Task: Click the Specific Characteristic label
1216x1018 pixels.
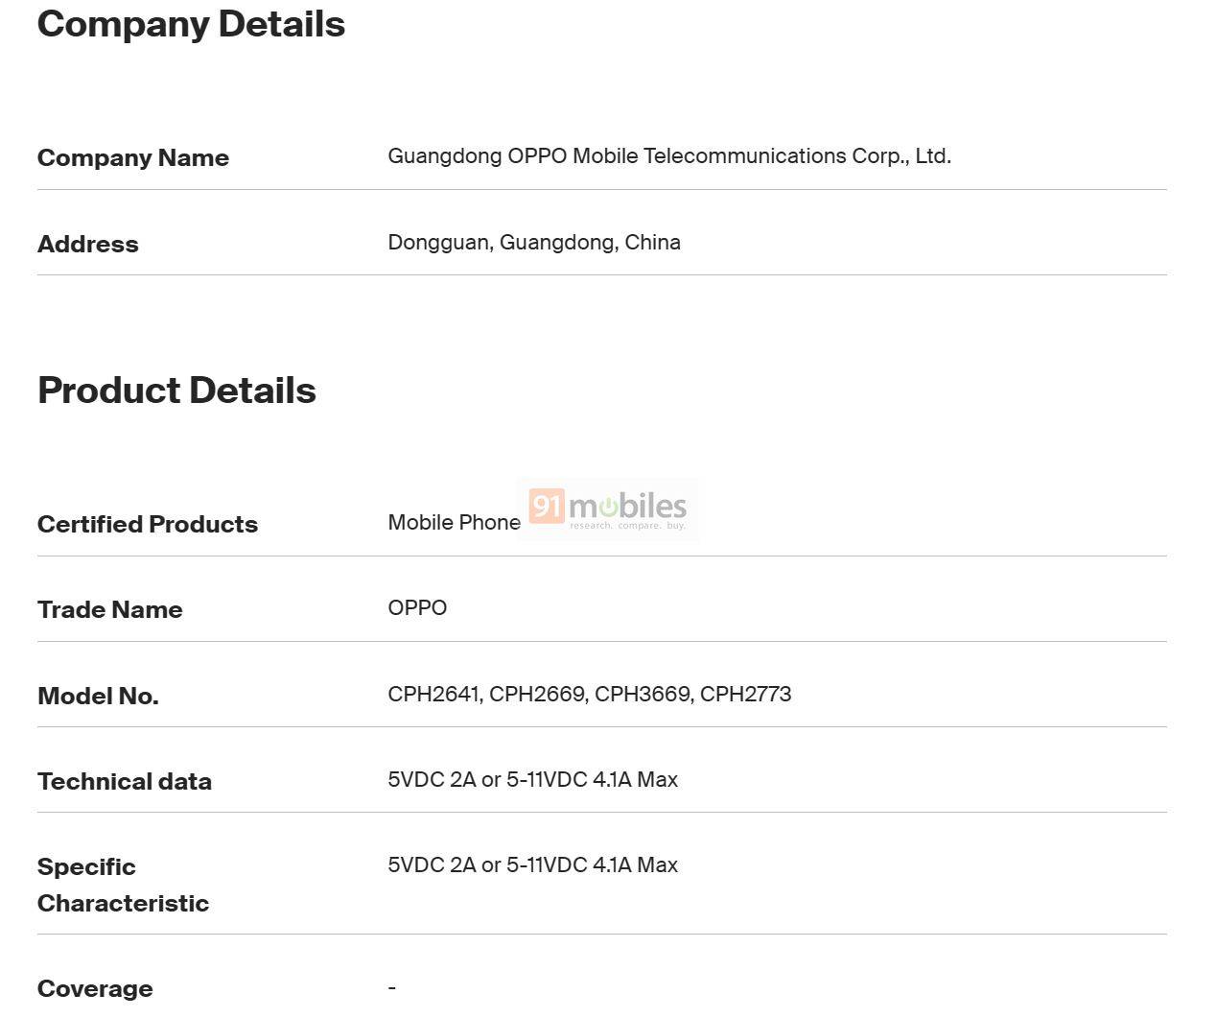Action: tap(123, 885)
